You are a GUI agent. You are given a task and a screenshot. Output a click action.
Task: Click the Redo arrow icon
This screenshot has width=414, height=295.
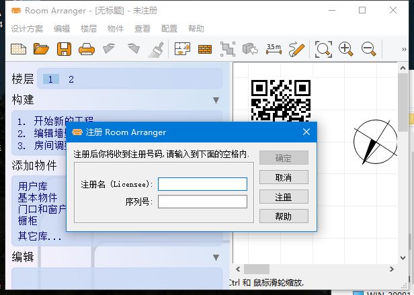pyautogui.click(x=133, y=48)
